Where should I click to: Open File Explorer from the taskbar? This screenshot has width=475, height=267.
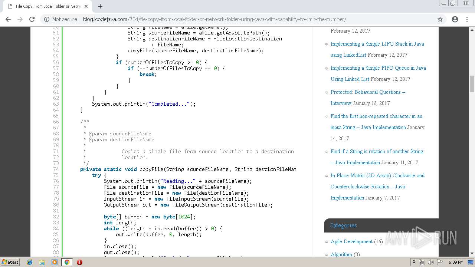coord(42,262)
